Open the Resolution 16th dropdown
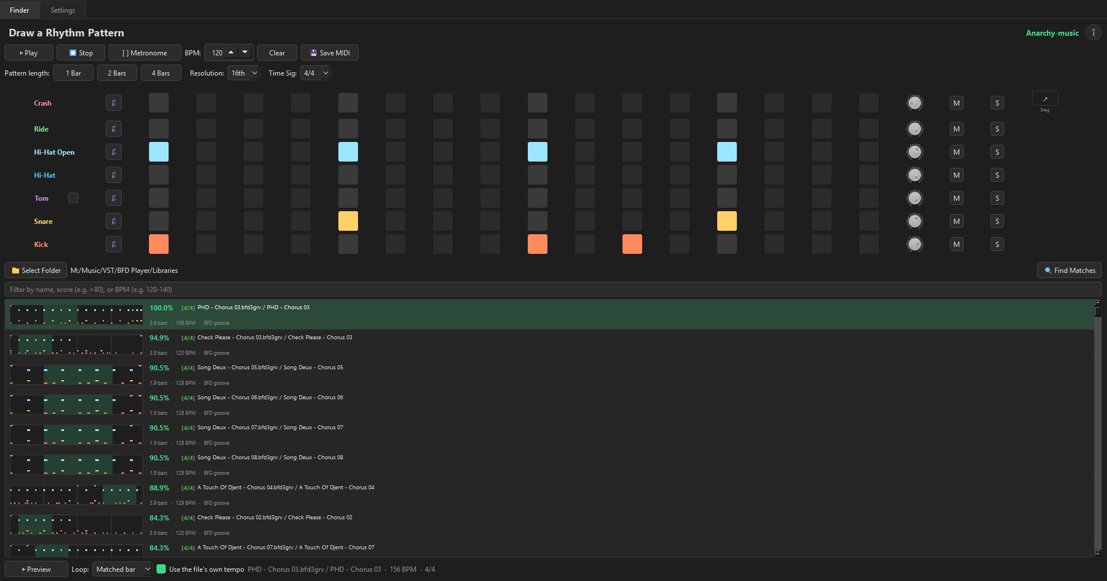Viewport: 1107px width, 581px height. click(243, 73)
